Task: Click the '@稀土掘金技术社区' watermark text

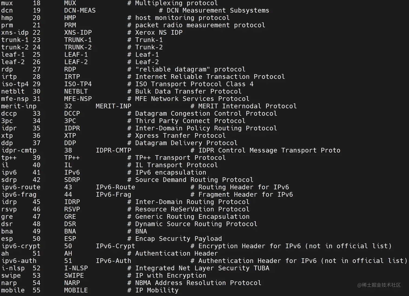Action: tap(379, 285)
